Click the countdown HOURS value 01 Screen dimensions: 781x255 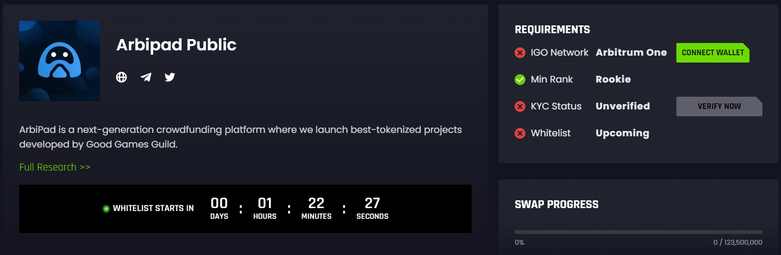point(265,203)
